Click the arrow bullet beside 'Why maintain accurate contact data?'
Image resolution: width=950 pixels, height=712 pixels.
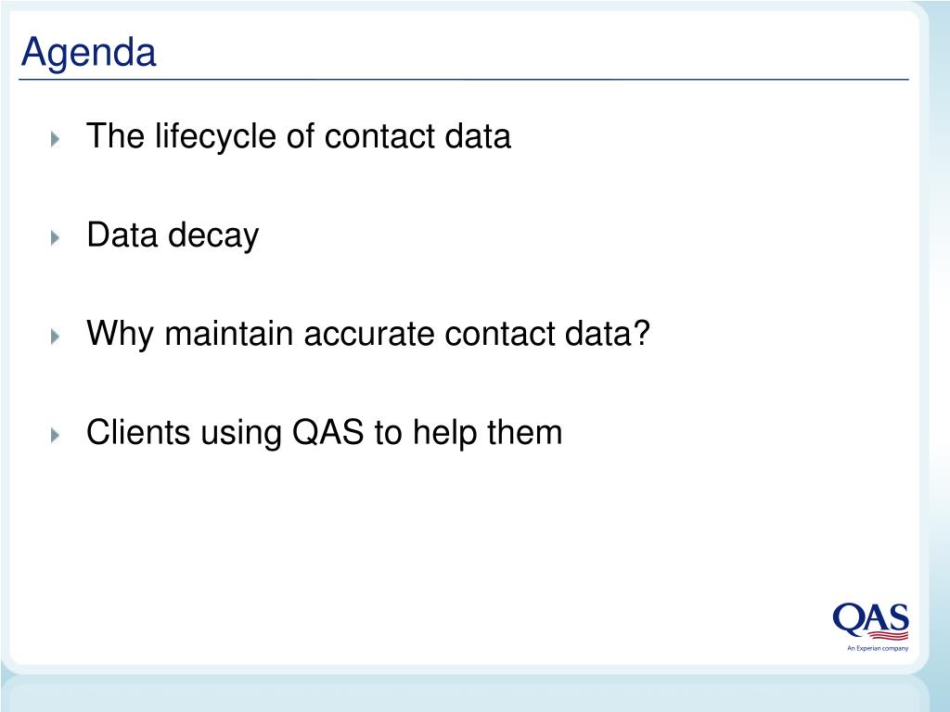coord(55,337)
